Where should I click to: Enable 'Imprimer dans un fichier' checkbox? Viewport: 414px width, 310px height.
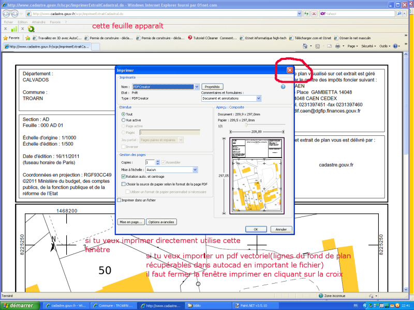point(119,200)
